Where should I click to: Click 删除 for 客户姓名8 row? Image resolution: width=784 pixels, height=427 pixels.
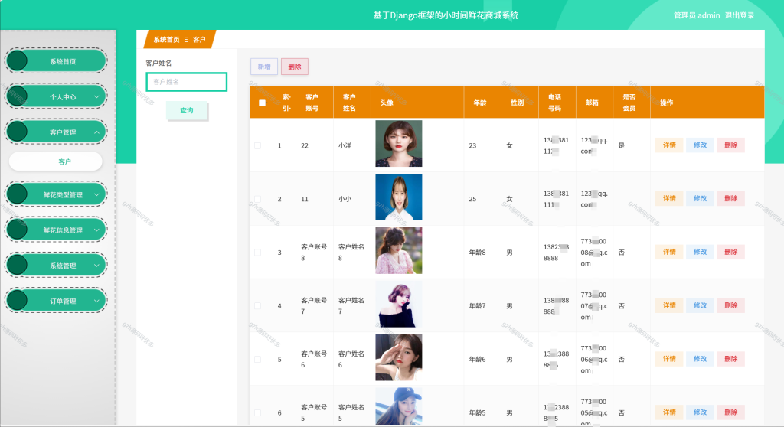[731, 252]
